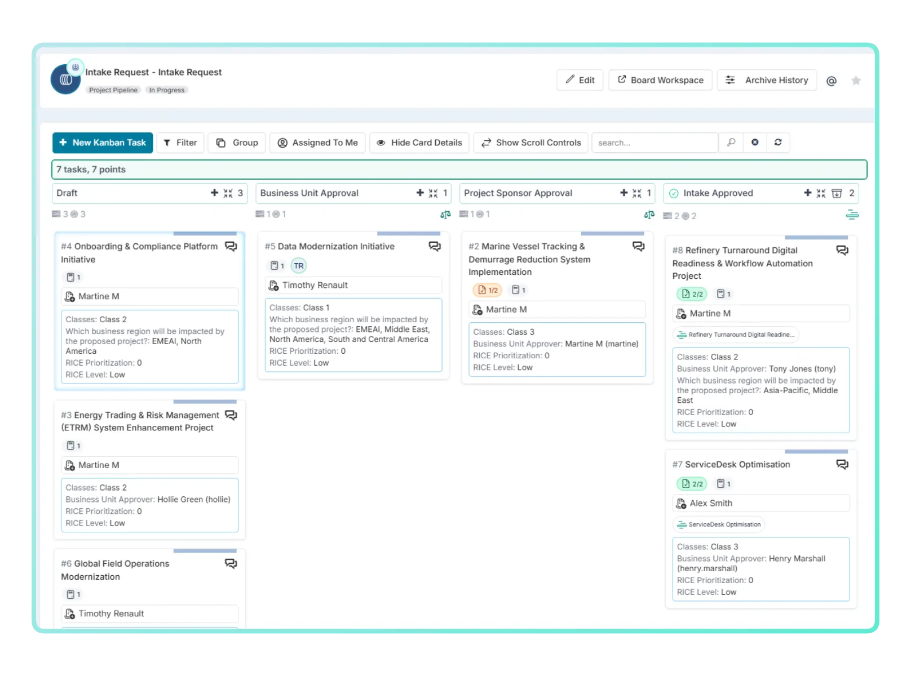Open comments on Onboarding & Compliance Platform card
The width and height of the screenshot is (902, 676).
click(231, 247)
